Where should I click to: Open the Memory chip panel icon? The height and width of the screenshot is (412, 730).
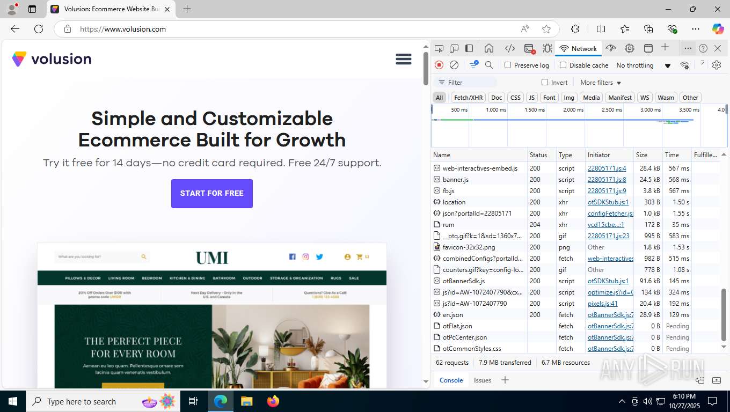coord(630,48)
